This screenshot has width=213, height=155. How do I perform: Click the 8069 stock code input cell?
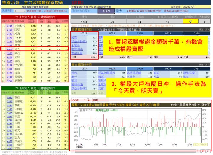[106, 11]
